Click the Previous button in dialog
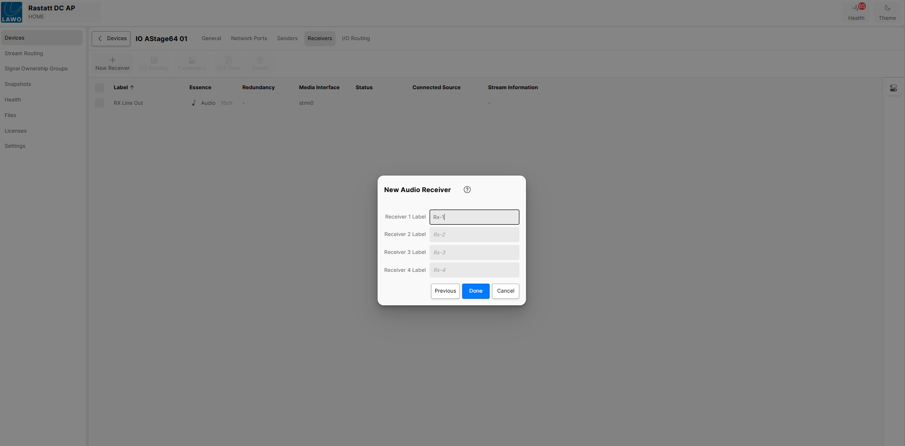The image size is (905, 446). (x=445, y=291)
